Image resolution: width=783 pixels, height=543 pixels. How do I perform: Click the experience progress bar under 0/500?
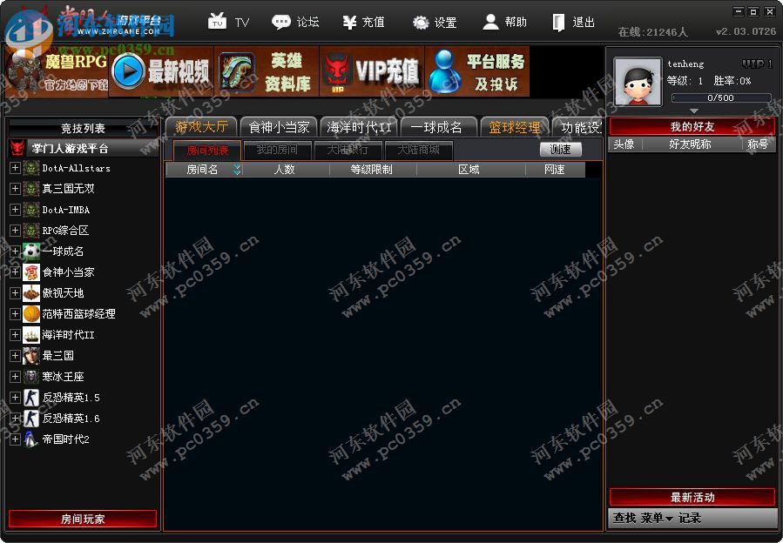(723, 97)
